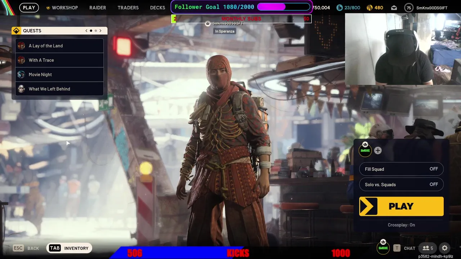
Task: Open the TRADERS tab
Action: click(128, 8)
